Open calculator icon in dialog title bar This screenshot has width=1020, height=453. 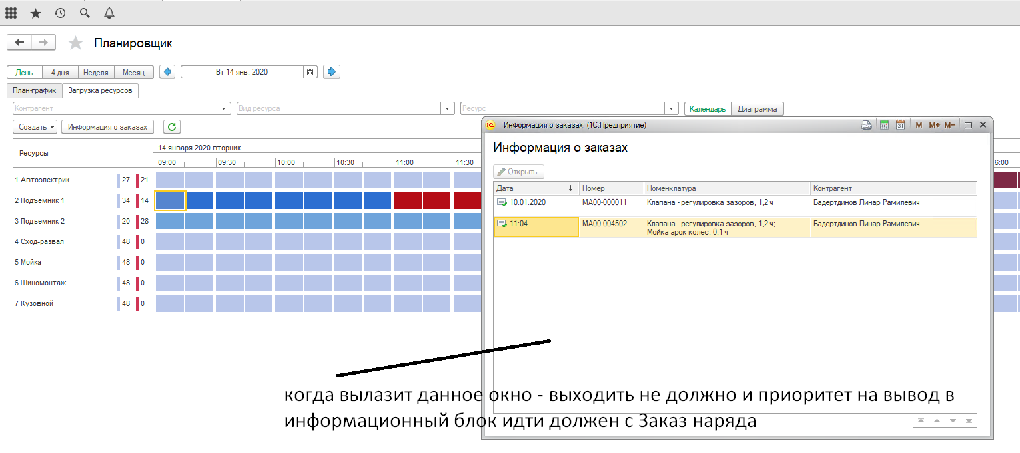(x=885, y=124)
